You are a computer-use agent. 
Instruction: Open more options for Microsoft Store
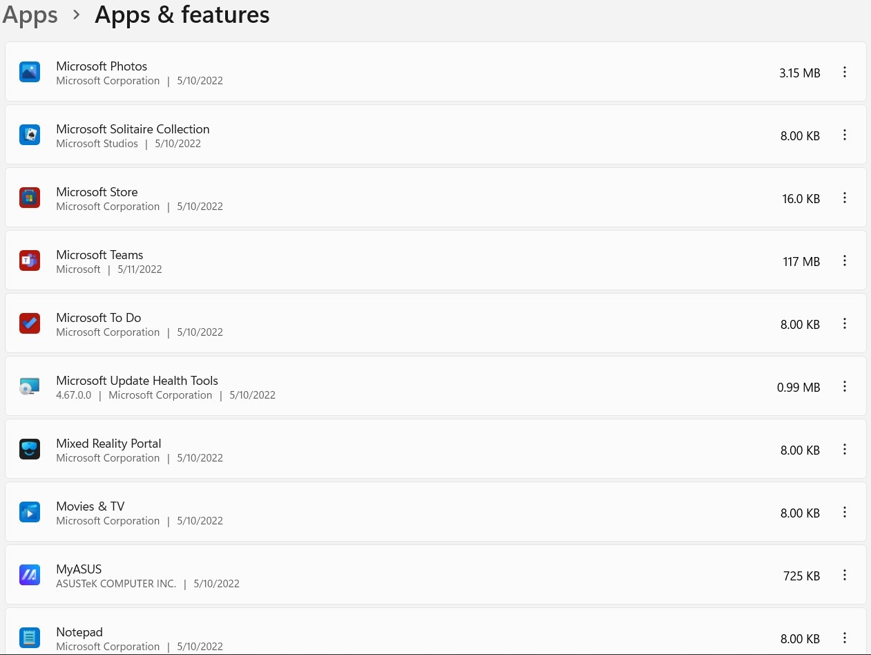(844, 198)
